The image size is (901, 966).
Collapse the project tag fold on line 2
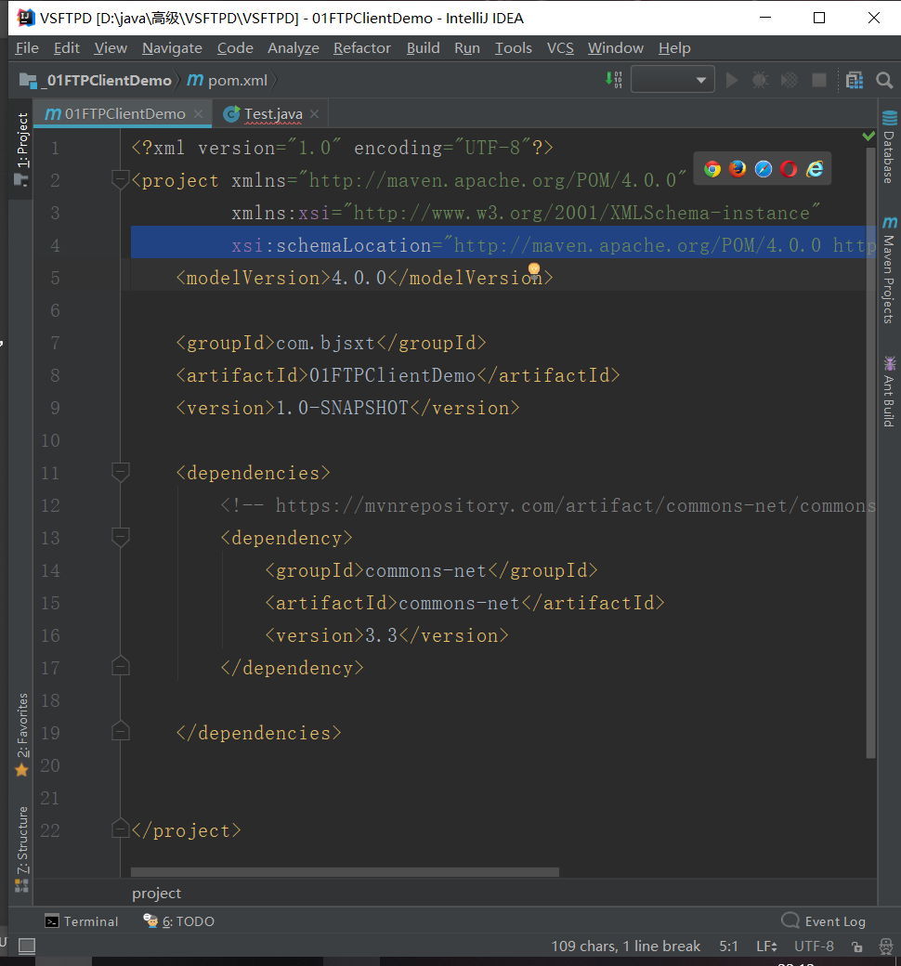point(120,180)
